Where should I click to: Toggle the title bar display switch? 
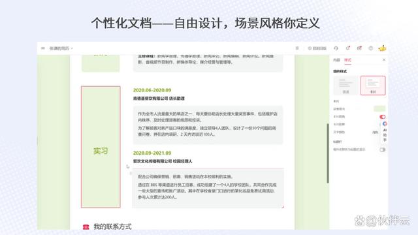pyautogui.click(x=383, y=149)
